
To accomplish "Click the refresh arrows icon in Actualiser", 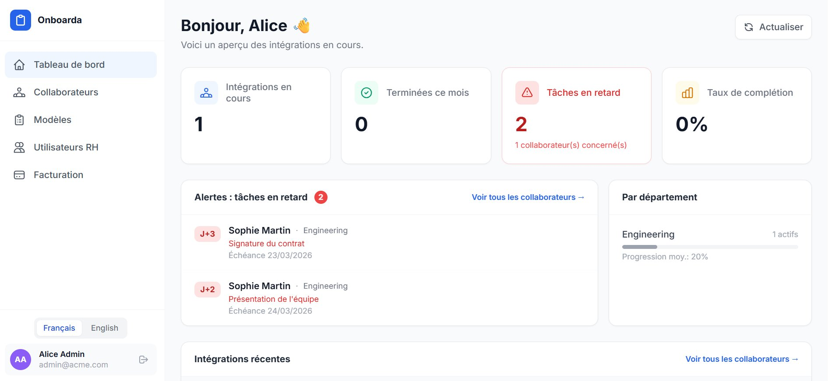I will coord(749,27).
